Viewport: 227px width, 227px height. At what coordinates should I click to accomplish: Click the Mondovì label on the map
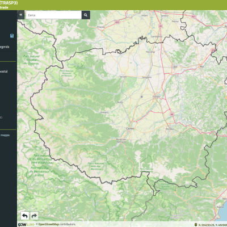170,129
